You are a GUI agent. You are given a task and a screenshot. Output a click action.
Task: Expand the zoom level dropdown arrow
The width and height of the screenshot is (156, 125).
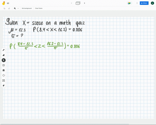18,8
